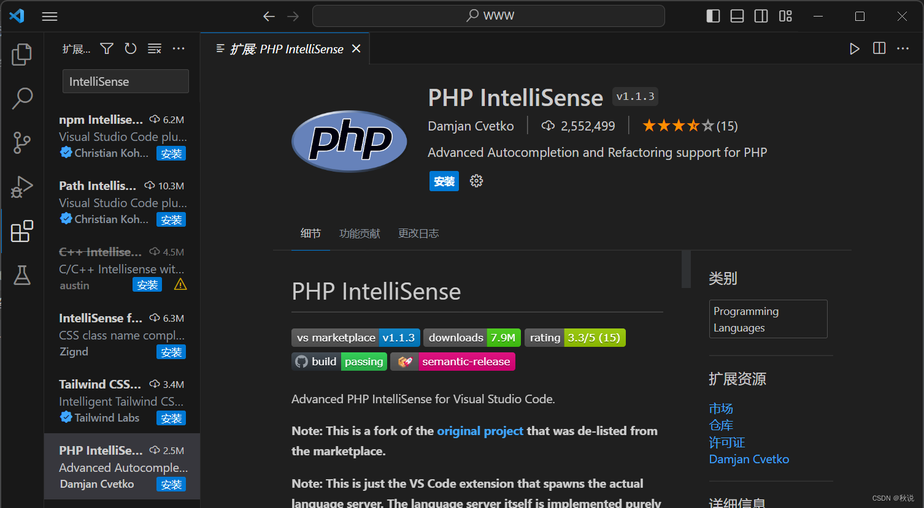Click the semantic-release badge
Screen dimensions: 924x508
[x=453, y=362]
